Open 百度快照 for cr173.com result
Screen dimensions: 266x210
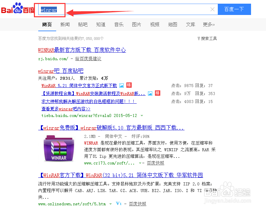(x=155, y=163)
